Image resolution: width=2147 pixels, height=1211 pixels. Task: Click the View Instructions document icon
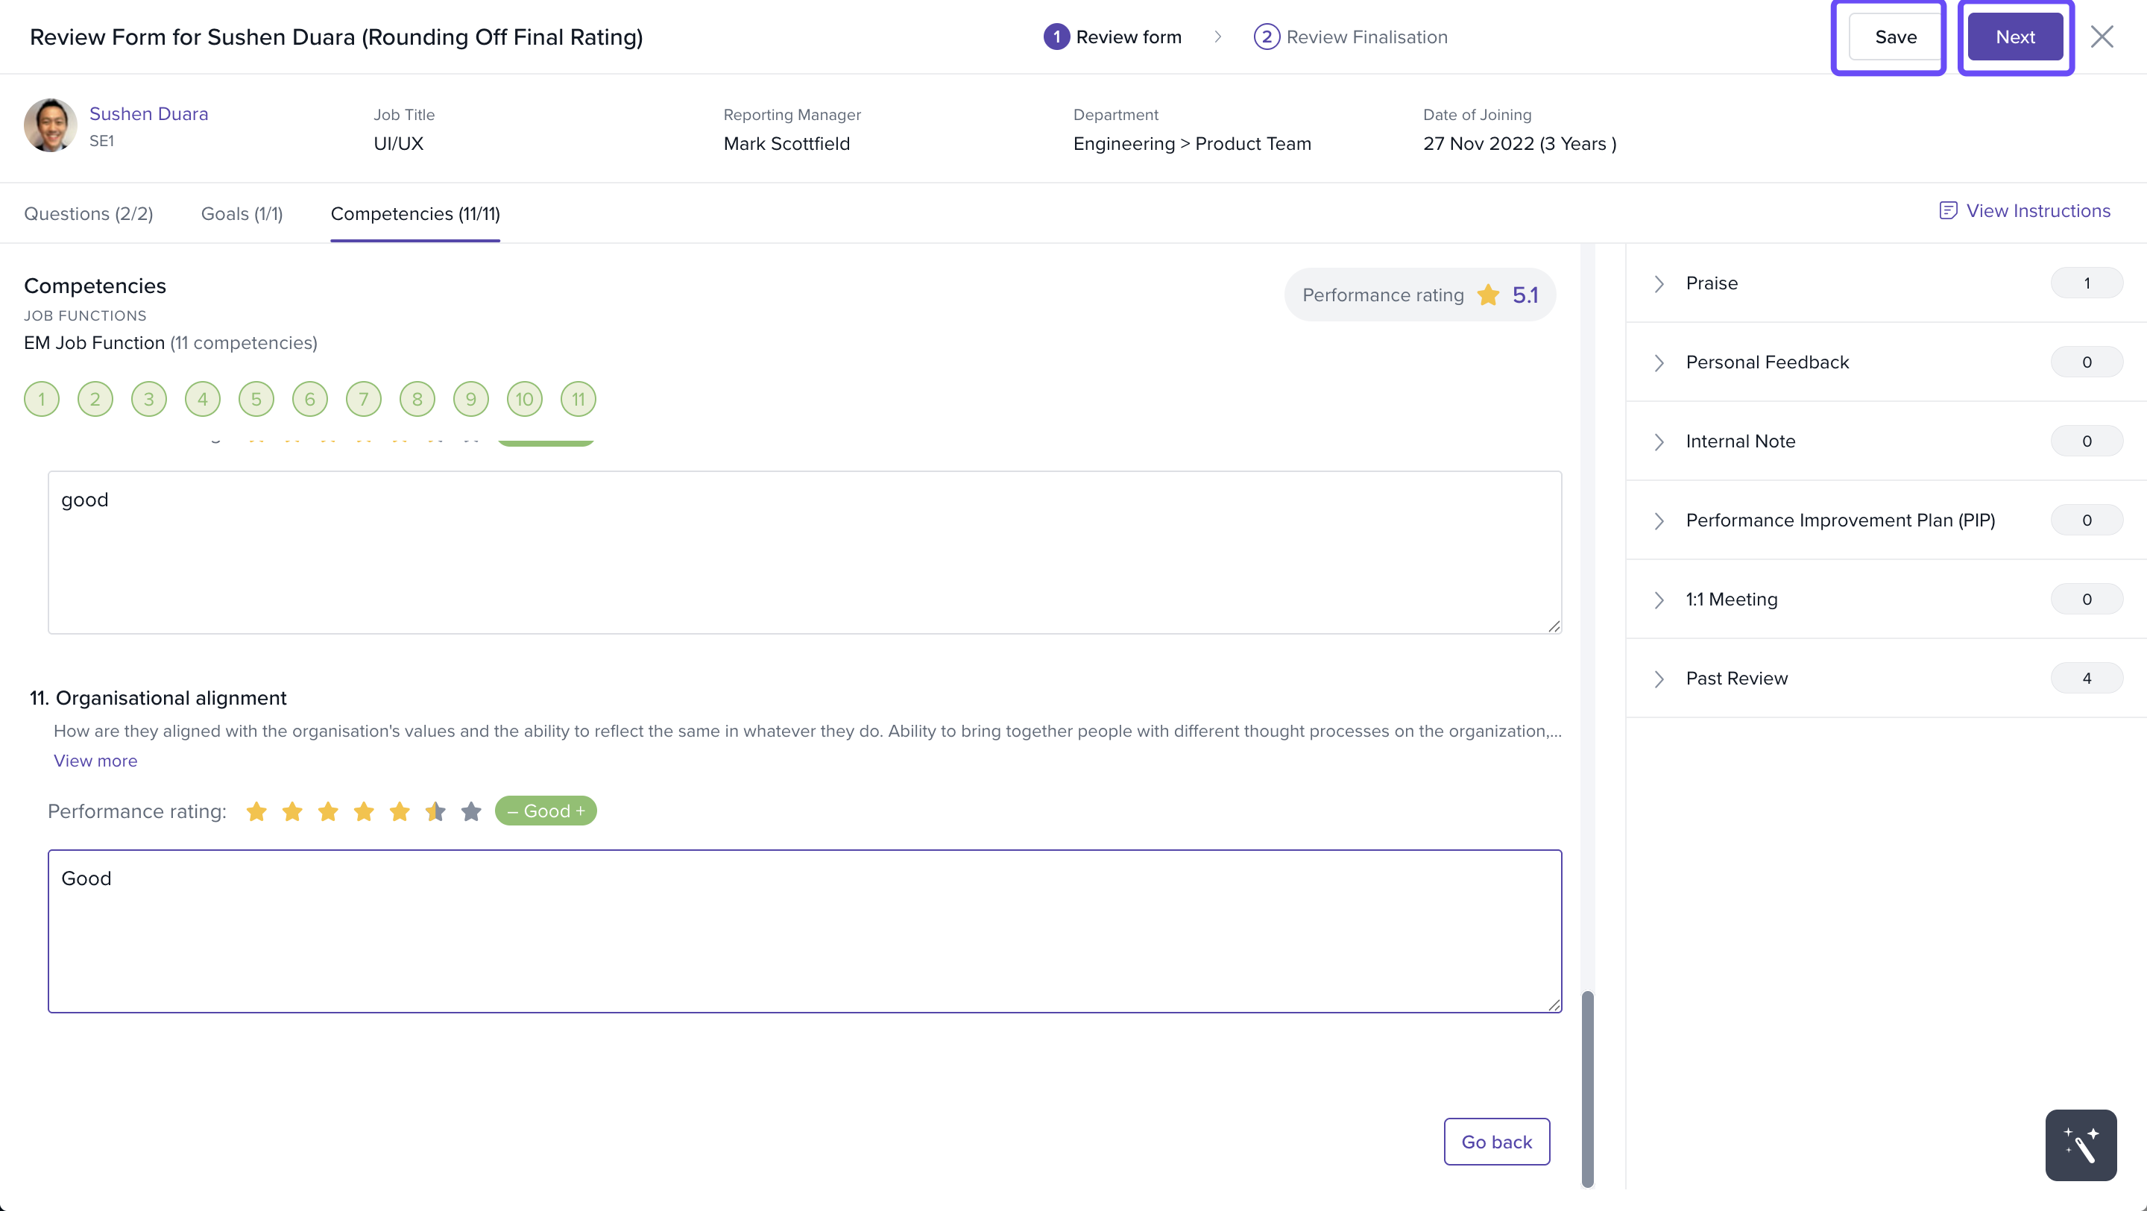click(1947, 211)
